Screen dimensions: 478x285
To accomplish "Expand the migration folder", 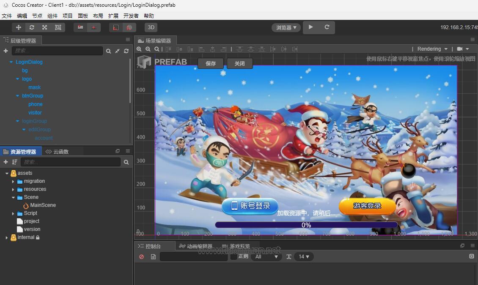I will (13, 182).
